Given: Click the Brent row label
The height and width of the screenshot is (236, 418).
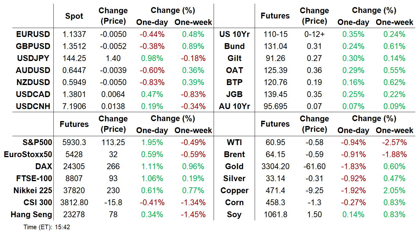Looking at the screenshot, I should coord(235,154).
